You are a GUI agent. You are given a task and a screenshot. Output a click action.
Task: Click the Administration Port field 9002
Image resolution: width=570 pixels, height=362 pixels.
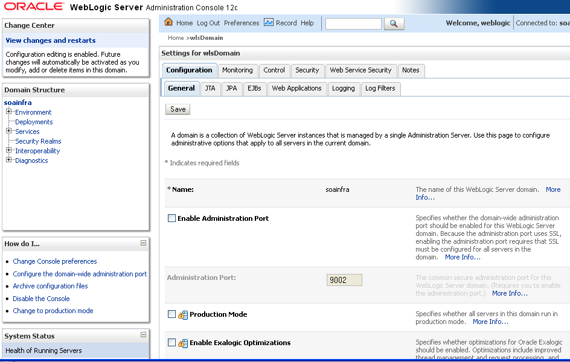tap(344, 280)
